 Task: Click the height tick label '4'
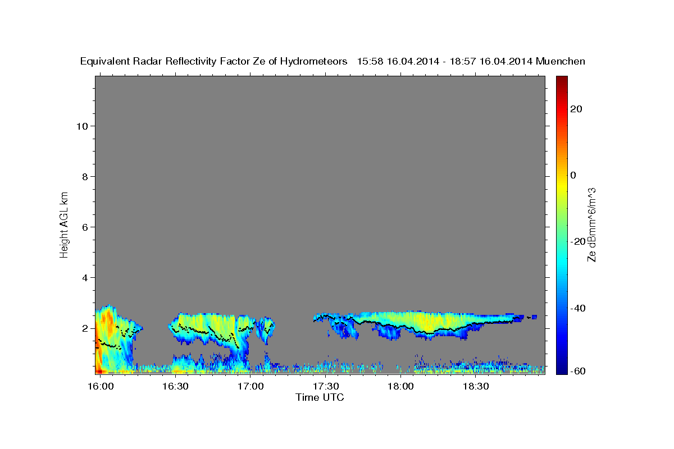85,278
